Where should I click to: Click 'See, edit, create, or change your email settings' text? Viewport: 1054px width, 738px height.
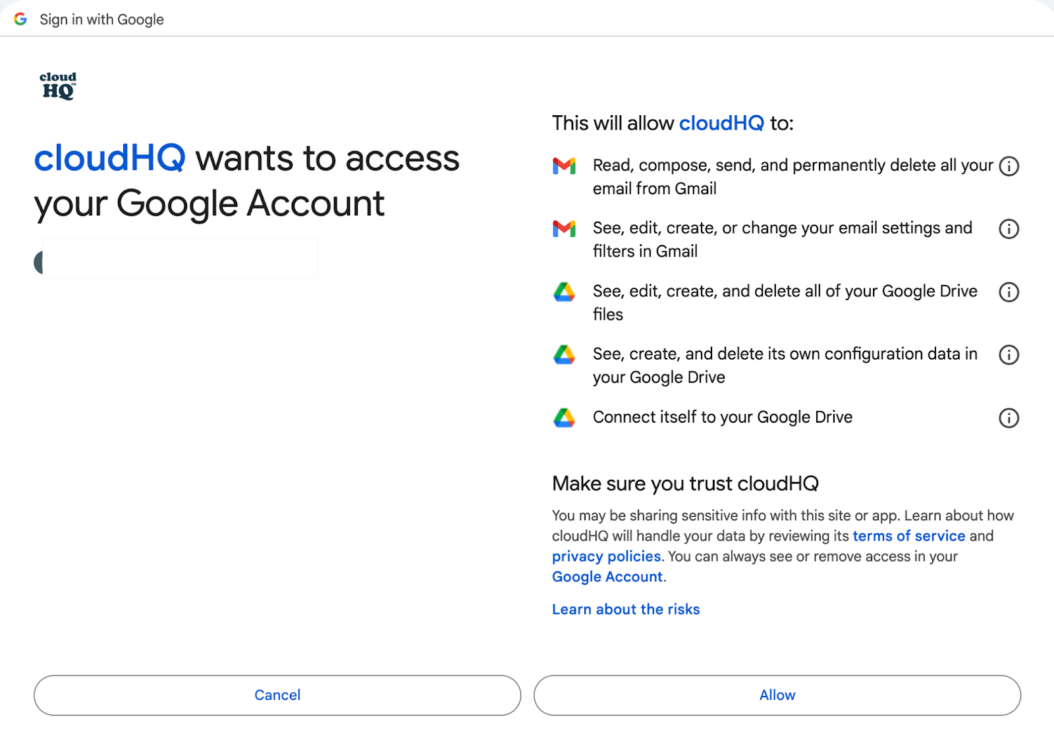point(783,239)
